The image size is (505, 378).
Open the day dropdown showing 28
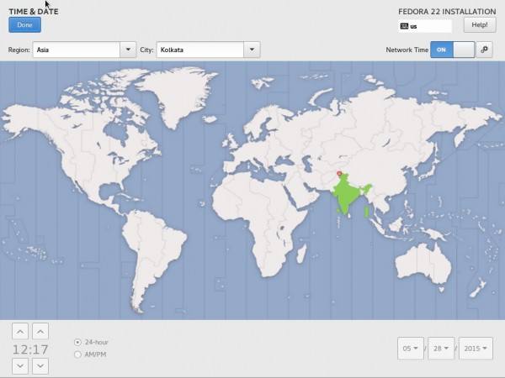(441, 348)
